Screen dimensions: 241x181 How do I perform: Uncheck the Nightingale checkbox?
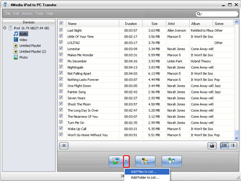pos(61,67)
